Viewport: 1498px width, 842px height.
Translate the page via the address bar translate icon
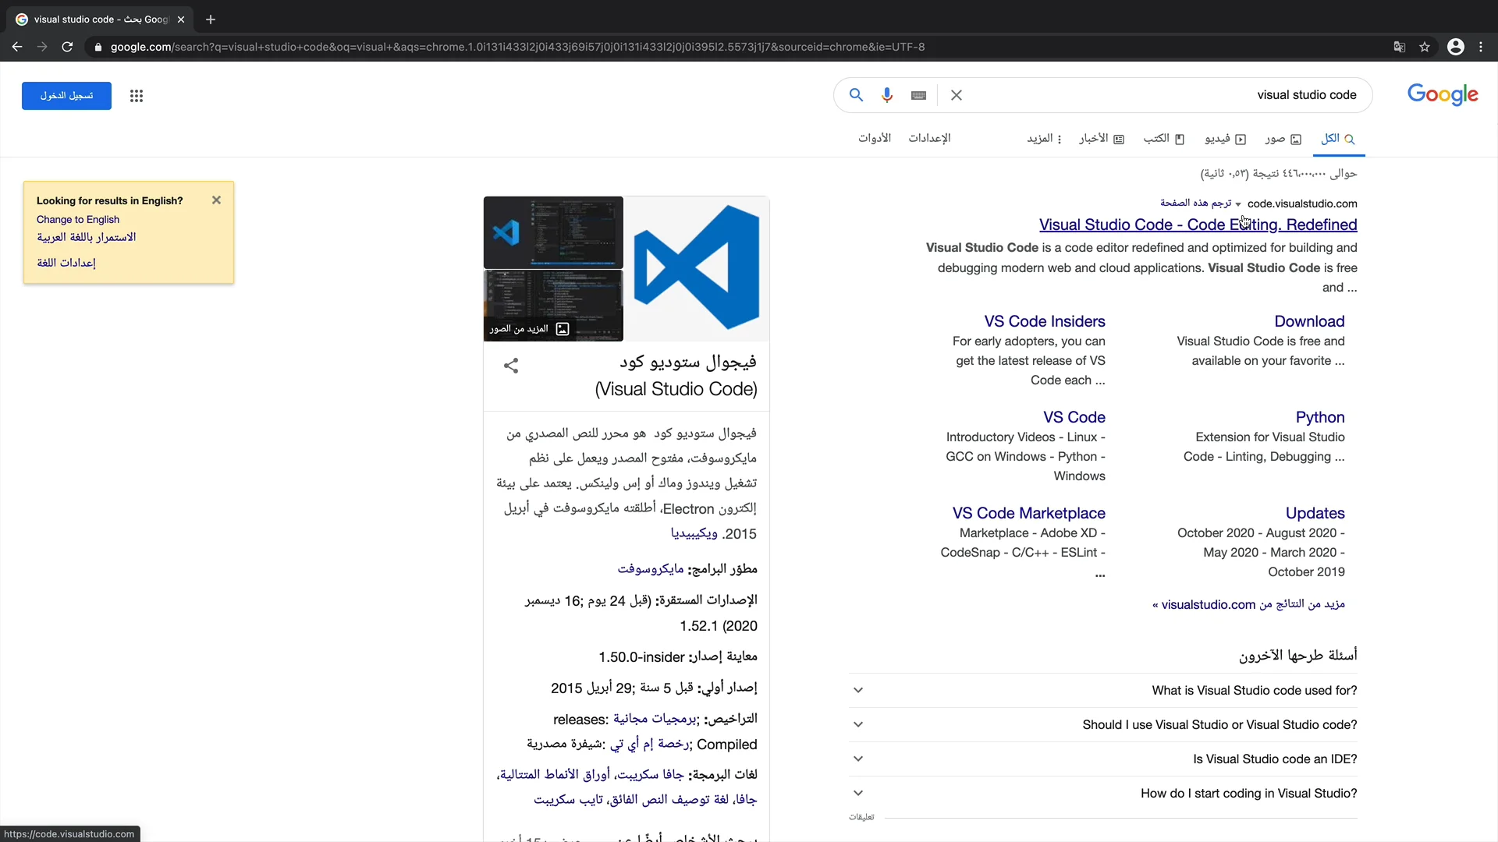(x=1399, y=47)
